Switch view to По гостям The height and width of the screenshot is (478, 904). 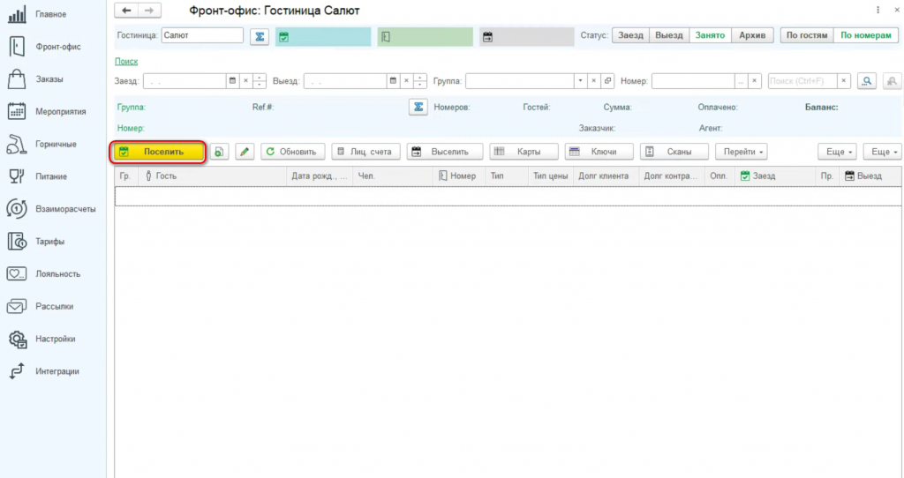pyautogui.click(x=807, y=35)
